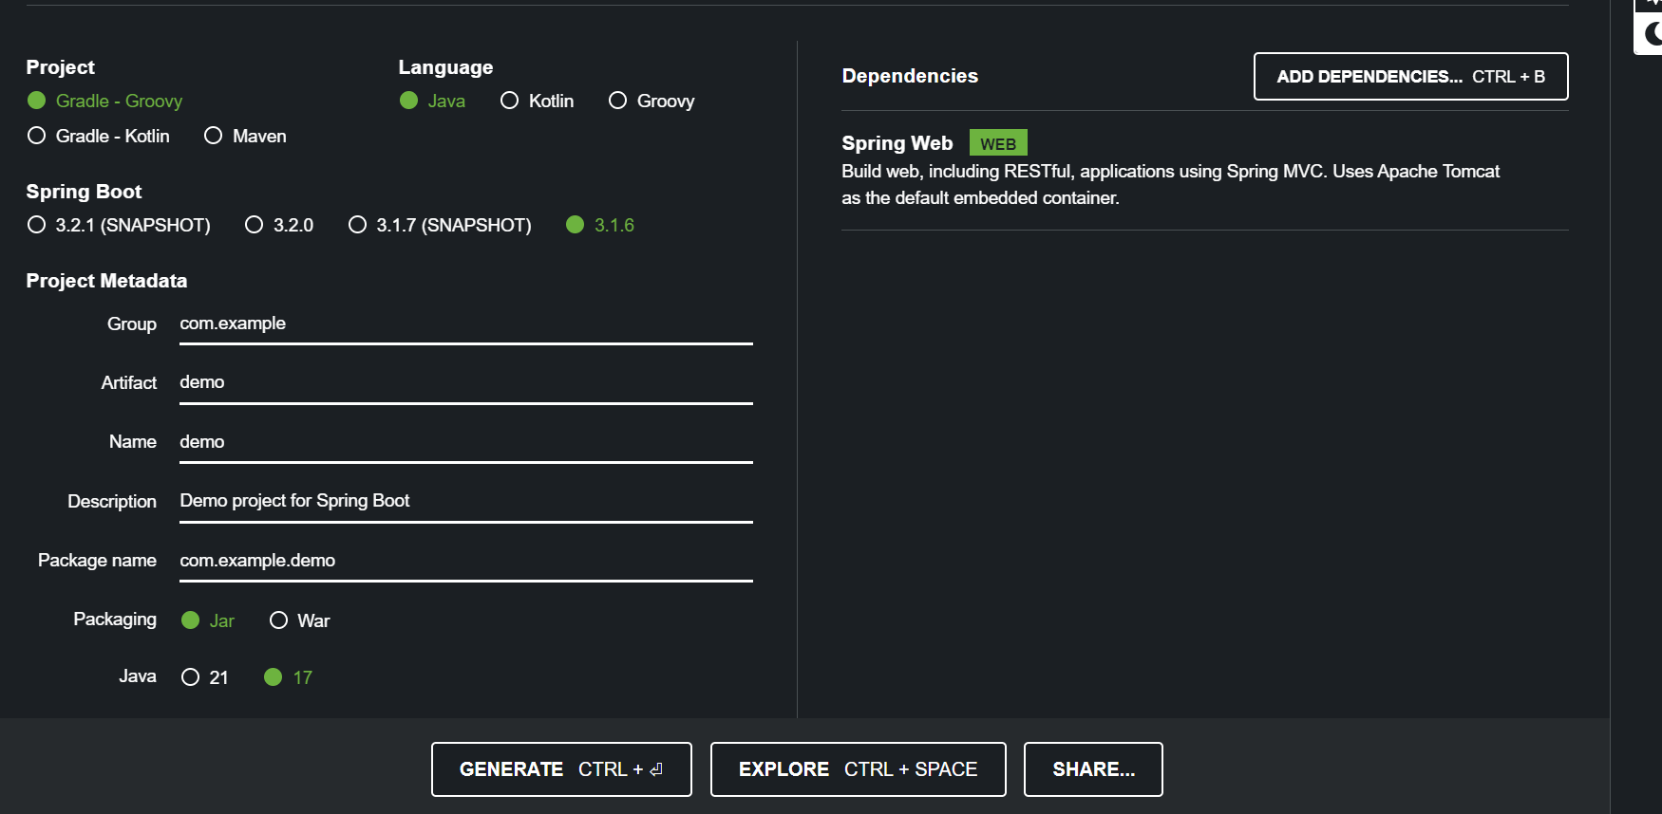Click the Packaging label
Viewport: 1662px width, 814px height.
click(x=115, y=620)
